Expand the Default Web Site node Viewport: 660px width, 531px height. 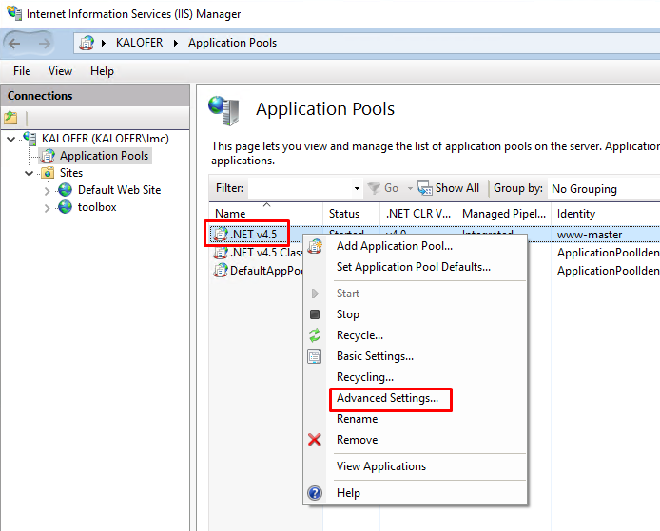48,191
